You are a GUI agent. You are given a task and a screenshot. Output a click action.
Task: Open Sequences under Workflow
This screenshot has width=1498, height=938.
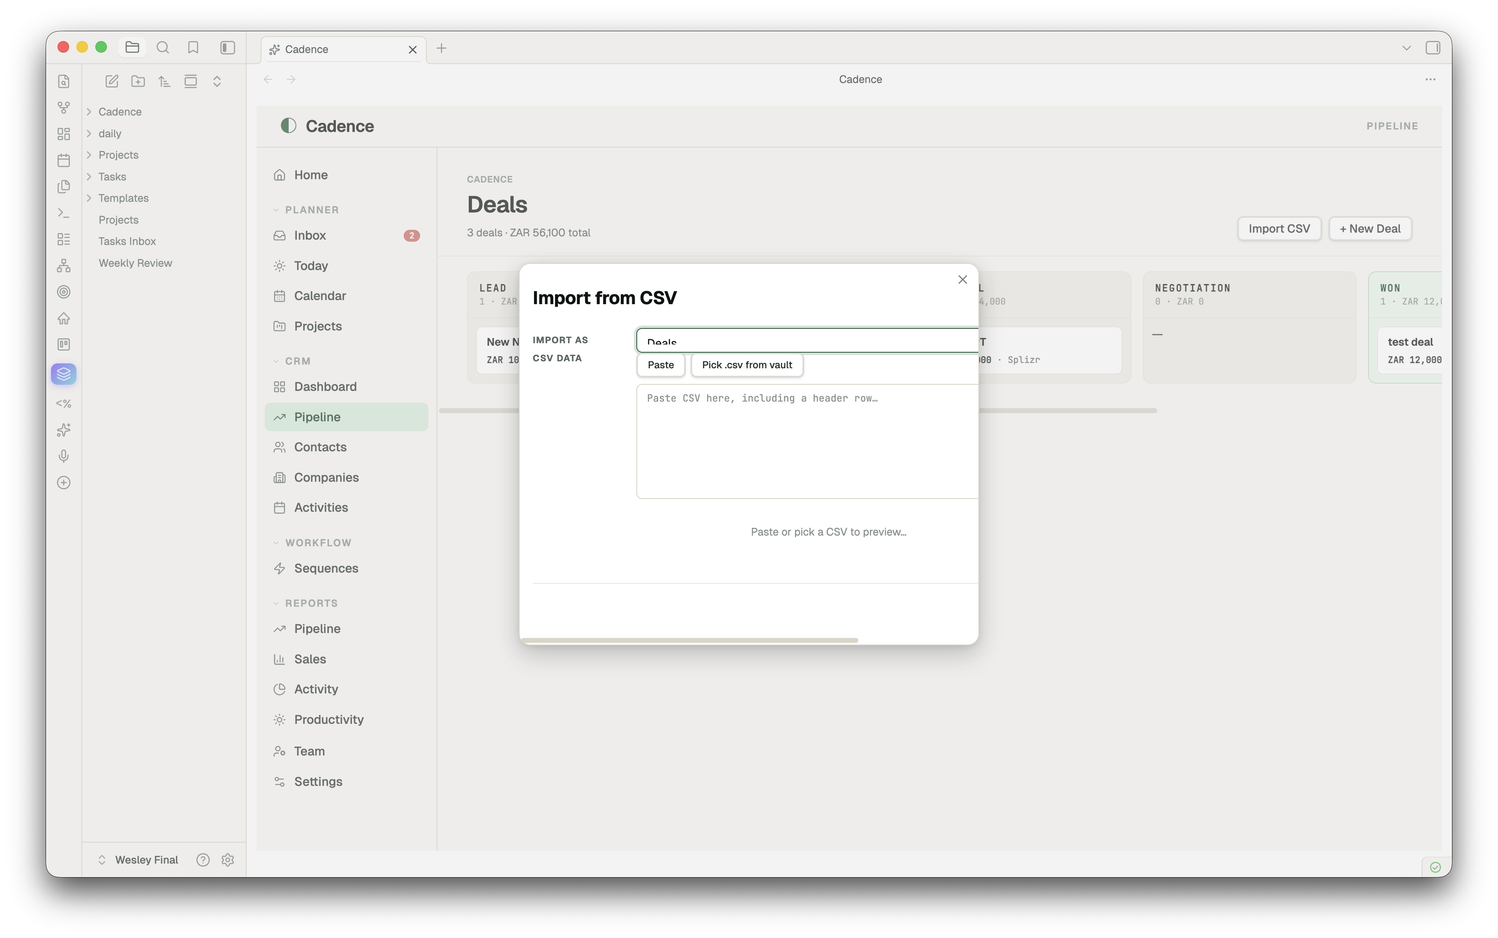pyautogui.click(x=346, y=568)
